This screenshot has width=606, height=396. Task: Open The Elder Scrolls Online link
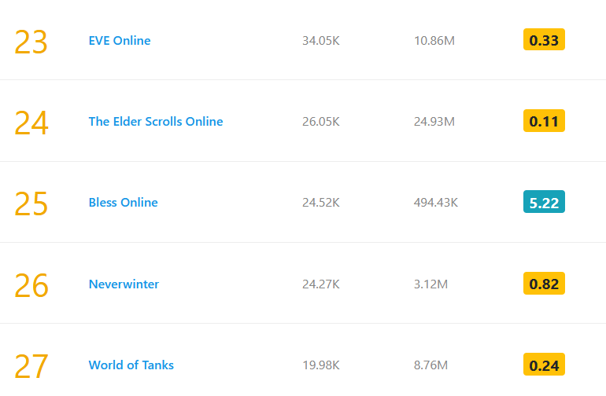coord(156,121)
